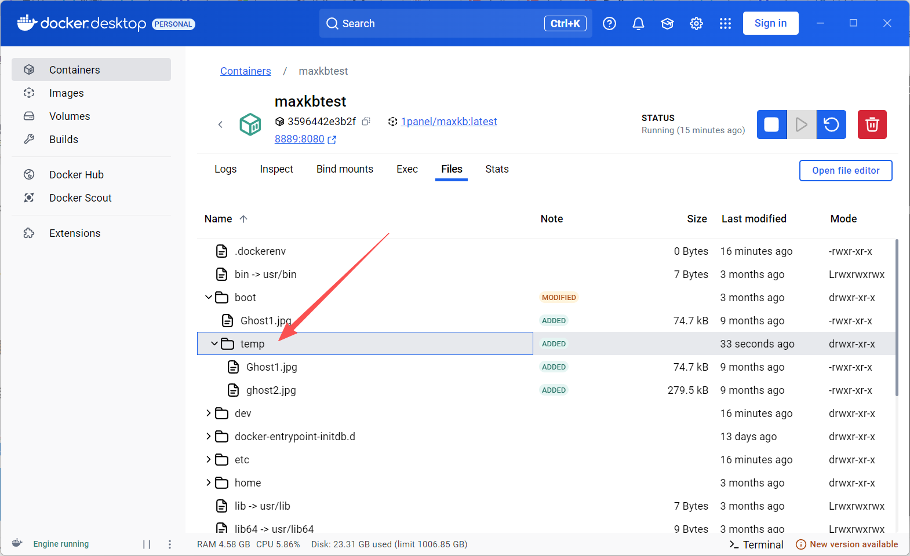The height and width of the screenshot is (556, 910).
Task: Switch to the Inspect tab
Action: click(276, 169)
